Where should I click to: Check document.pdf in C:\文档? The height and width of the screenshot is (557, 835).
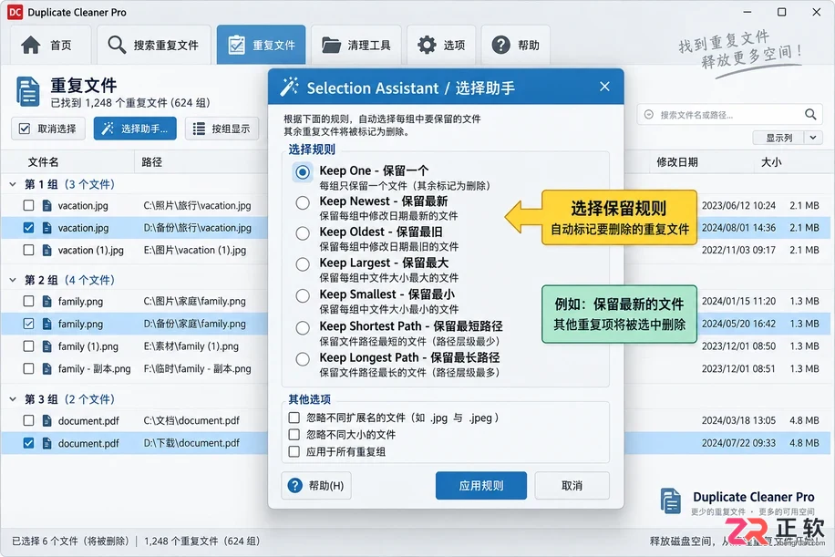29,420
